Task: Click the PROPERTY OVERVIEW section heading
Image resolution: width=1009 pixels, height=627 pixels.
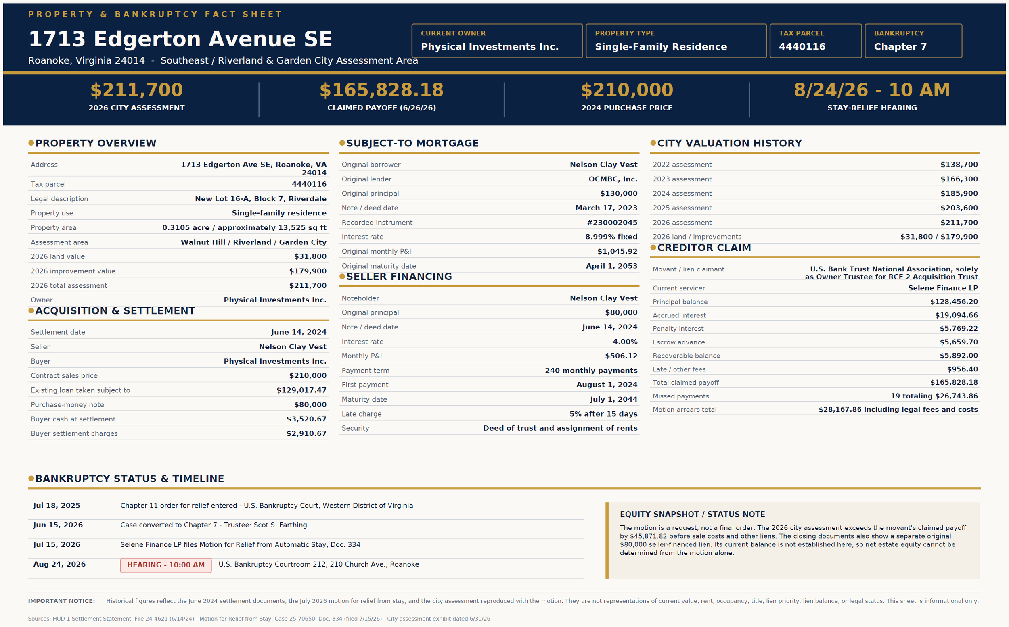Action: pos(96,143)
